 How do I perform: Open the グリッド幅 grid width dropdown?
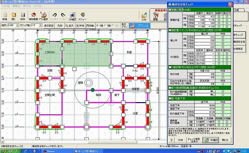pos(40,25)
